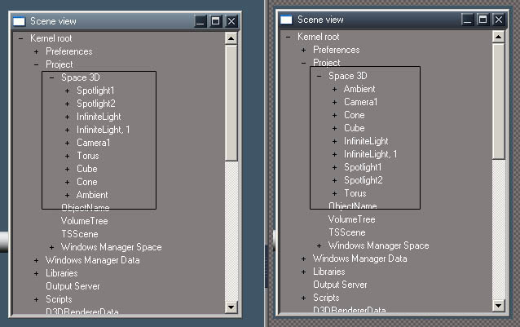Select Camera1 in left Scene view
Image resolution: width=520 pixels, height=327 pixels.
(x=93, y=143)
